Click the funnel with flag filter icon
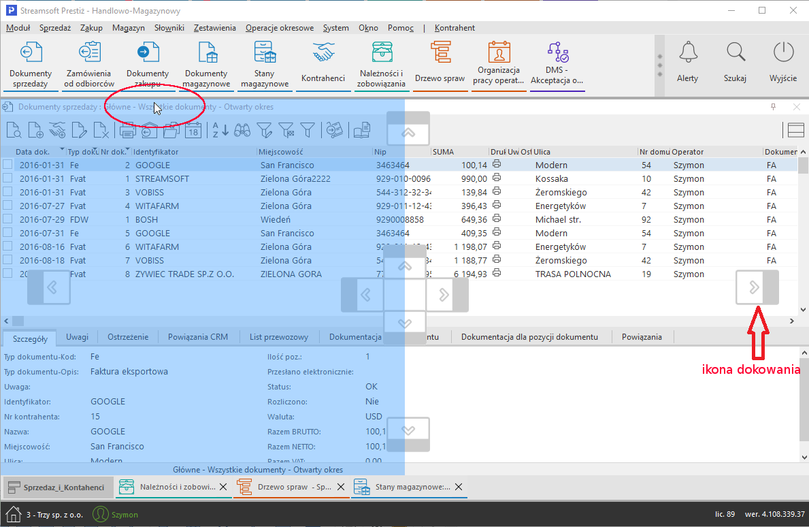The width and height of the screenshot is (809, 527). click(x=286, y=130)
